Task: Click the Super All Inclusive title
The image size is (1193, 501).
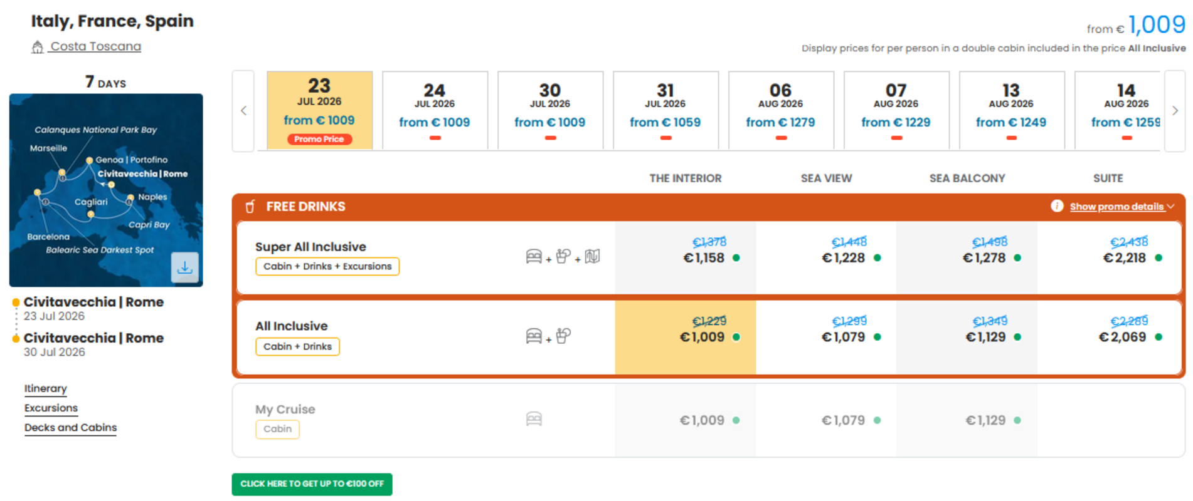Action: point(310,247)
